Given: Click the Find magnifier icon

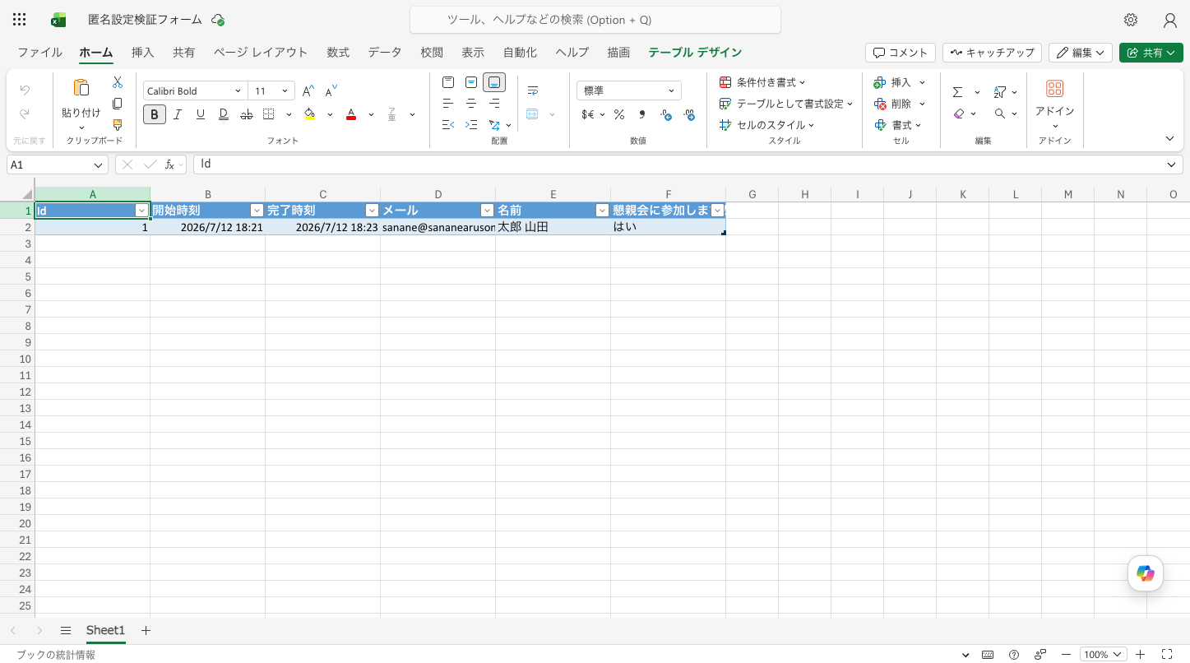Looking at the screenshot, I should [x=1000, y=114].
